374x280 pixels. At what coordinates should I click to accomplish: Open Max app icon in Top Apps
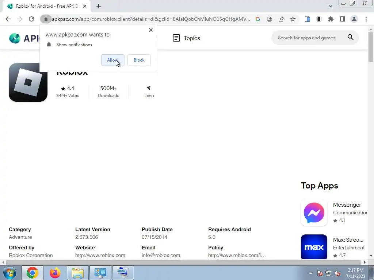coord(314,247)
